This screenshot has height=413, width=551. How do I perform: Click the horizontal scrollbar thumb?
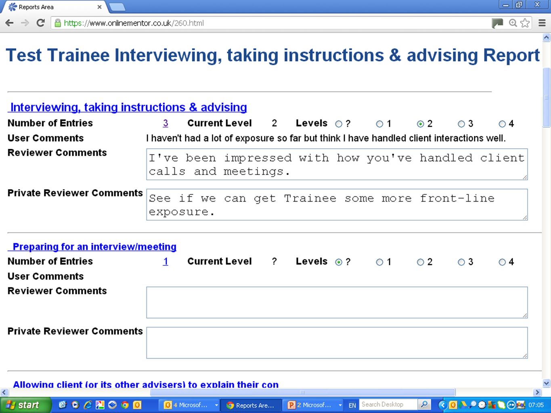coord(303,392)
